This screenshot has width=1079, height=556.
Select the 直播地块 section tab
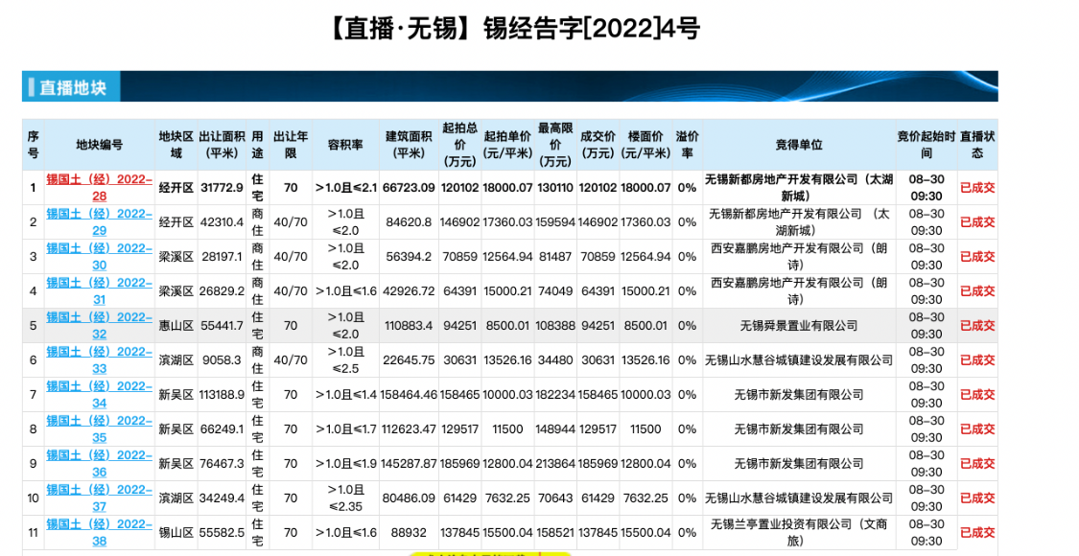(x=73, y=88)
